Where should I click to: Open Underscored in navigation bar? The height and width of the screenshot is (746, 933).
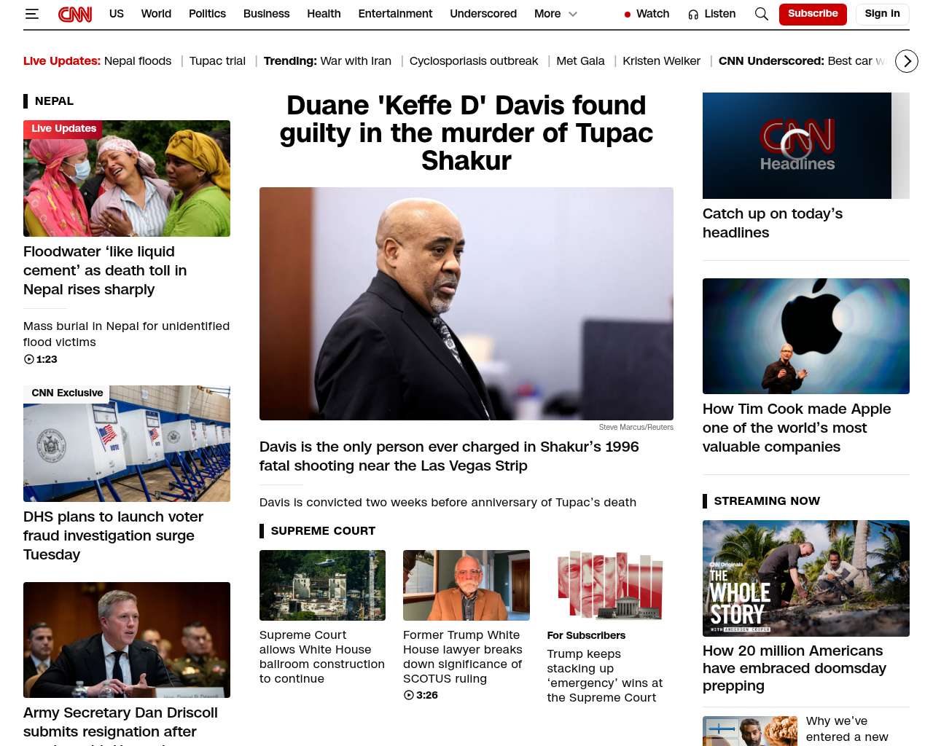(x=483, y=14)
